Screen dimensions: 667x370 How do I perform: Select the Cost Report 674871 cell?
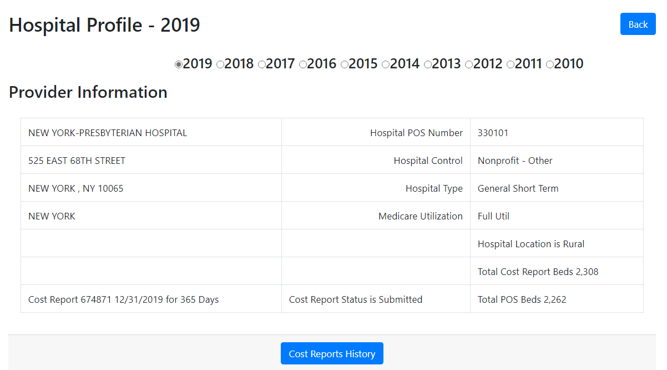(151, 299)
